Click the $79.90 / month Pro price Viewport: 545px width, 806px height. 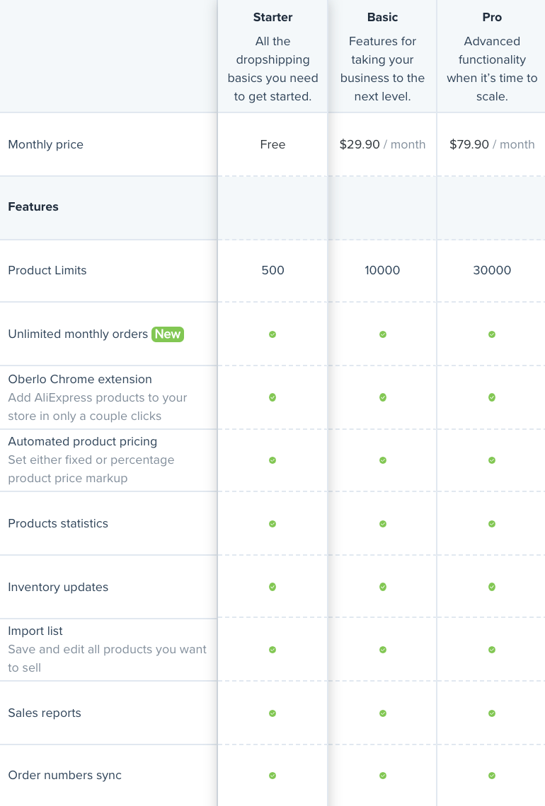pyautogui.click(x=492, y=144)
